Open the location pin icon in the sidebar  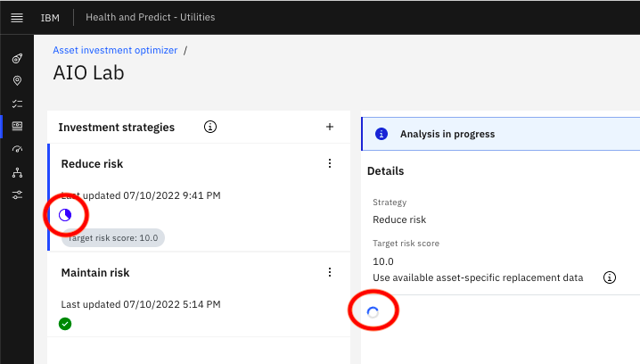click(17, 80)
